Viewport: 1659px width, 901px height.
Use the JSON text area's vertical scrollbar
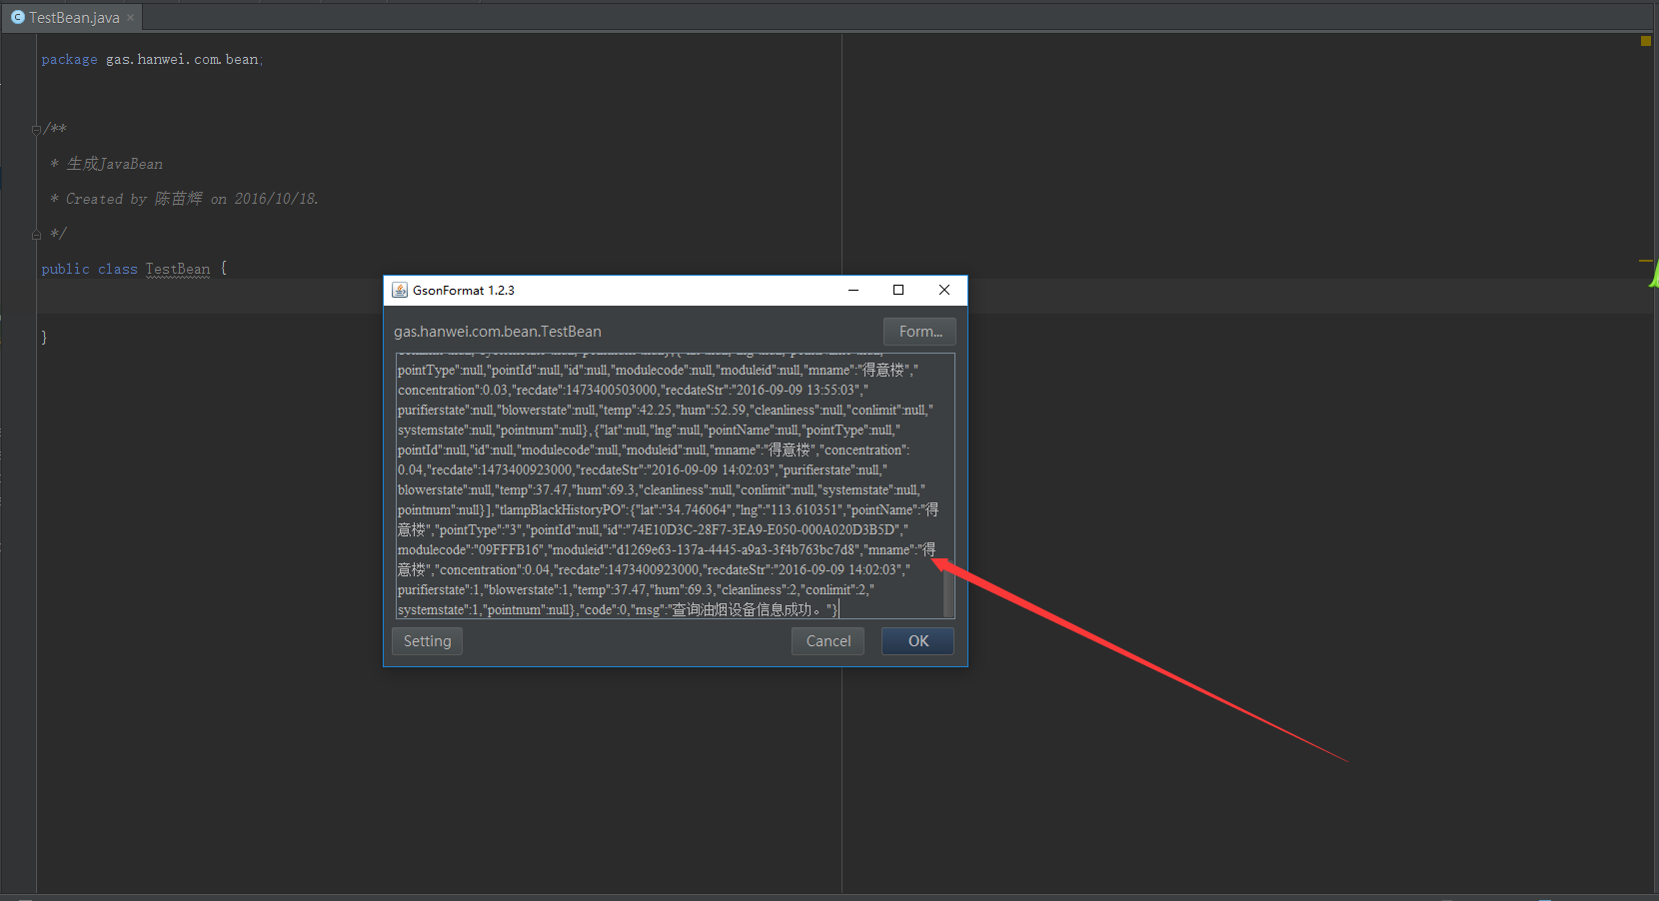[x=948, y=591]
